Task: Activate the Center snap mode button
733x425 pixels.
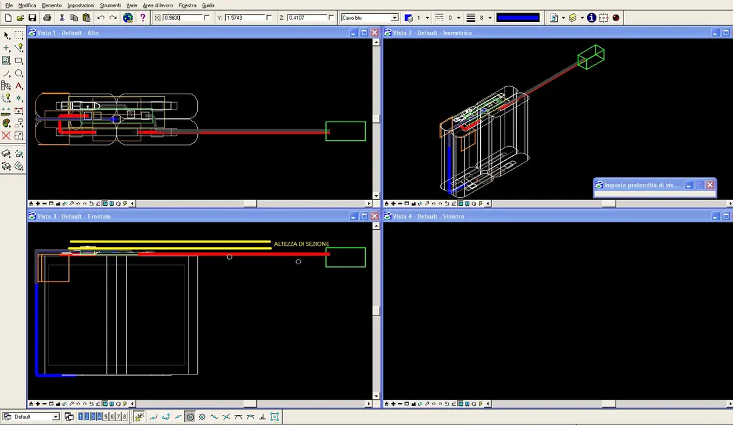Action: 190,417
